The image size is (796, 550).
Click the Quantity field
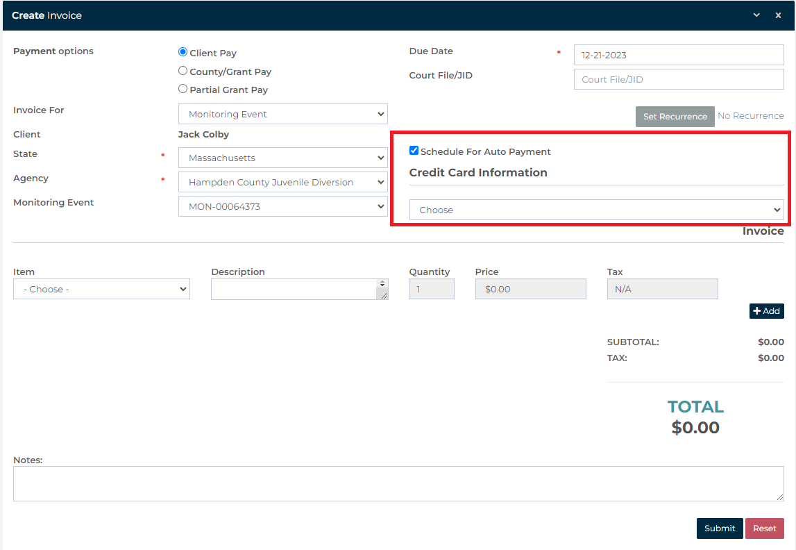pyautogui.click(x=432, y=289)
